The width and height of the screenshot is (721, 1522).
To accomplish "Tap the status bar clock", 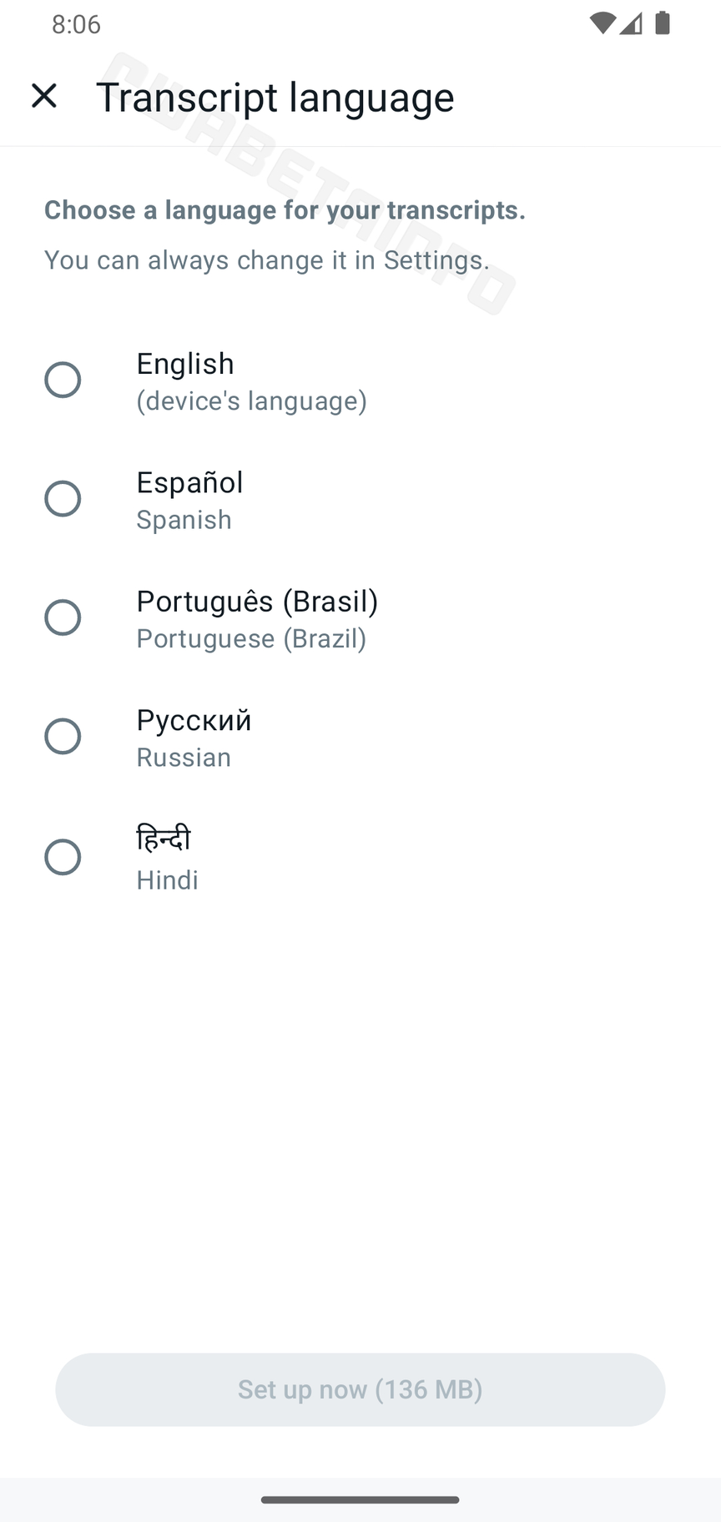I will [76, 24].
